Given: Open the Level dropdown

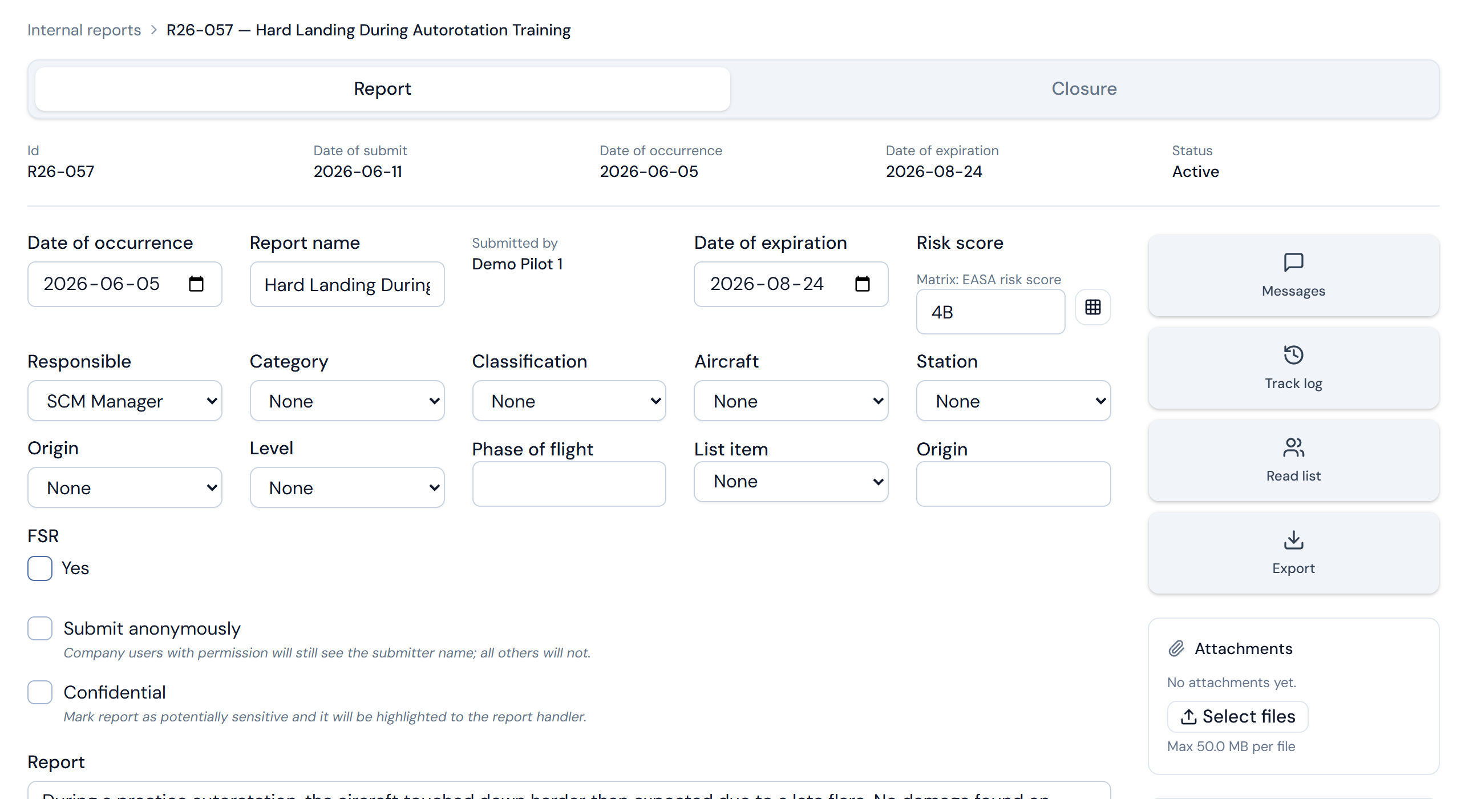Looking at the screenshot, I should click(x=347, y=487).
